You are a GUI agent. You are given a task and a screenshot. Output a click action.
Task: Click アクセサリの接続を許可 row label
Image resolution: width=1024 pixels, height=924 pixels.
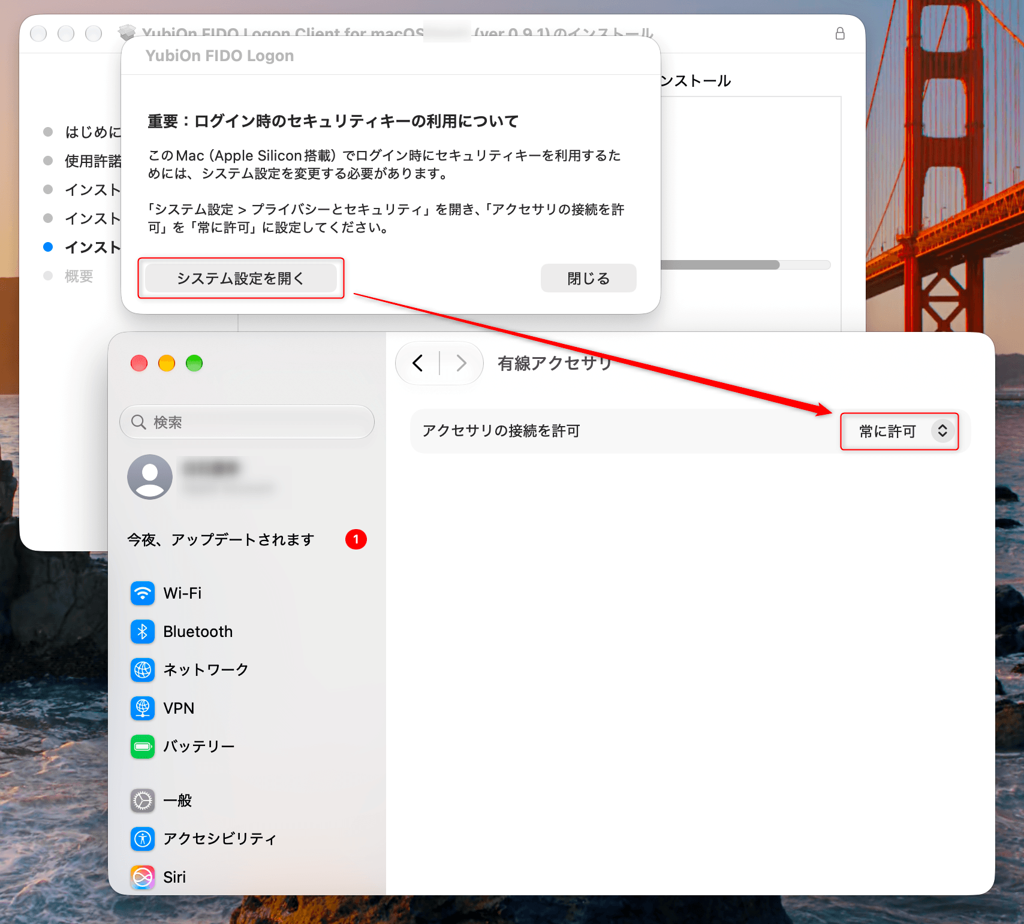501,431
